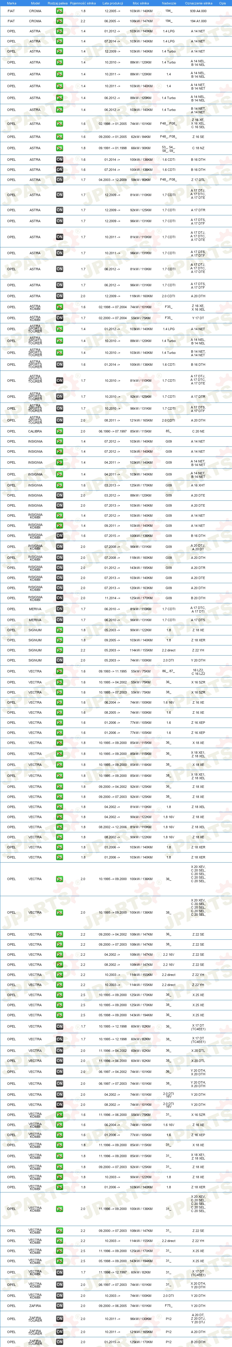Select power value 66kW / 90KM

coord(141,149)
